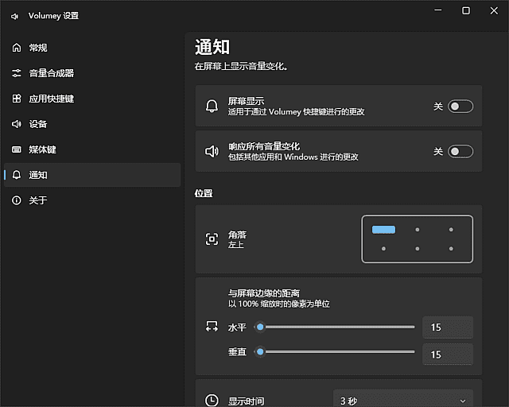Click the bell icon beside 通知 in sidebar
Screen dimensions: 509x407
pos(17,175)
